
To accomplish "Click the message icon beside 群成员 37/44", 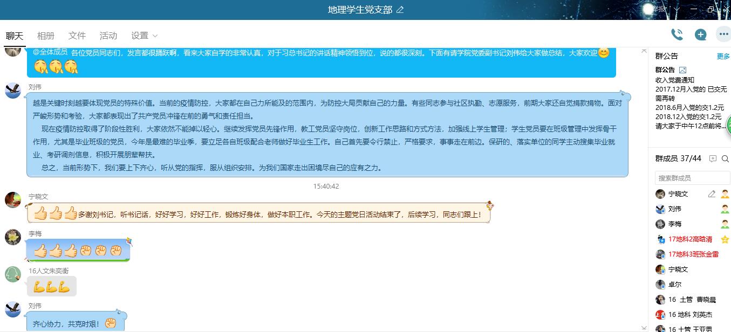I will tap(713, 158).
